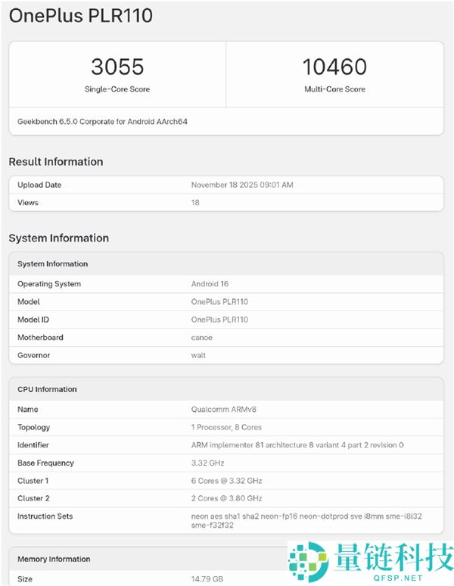The width and height of the screenshot is (454, 586).
Task: Click the Result Information heading
Action: [x=56, y=161]
